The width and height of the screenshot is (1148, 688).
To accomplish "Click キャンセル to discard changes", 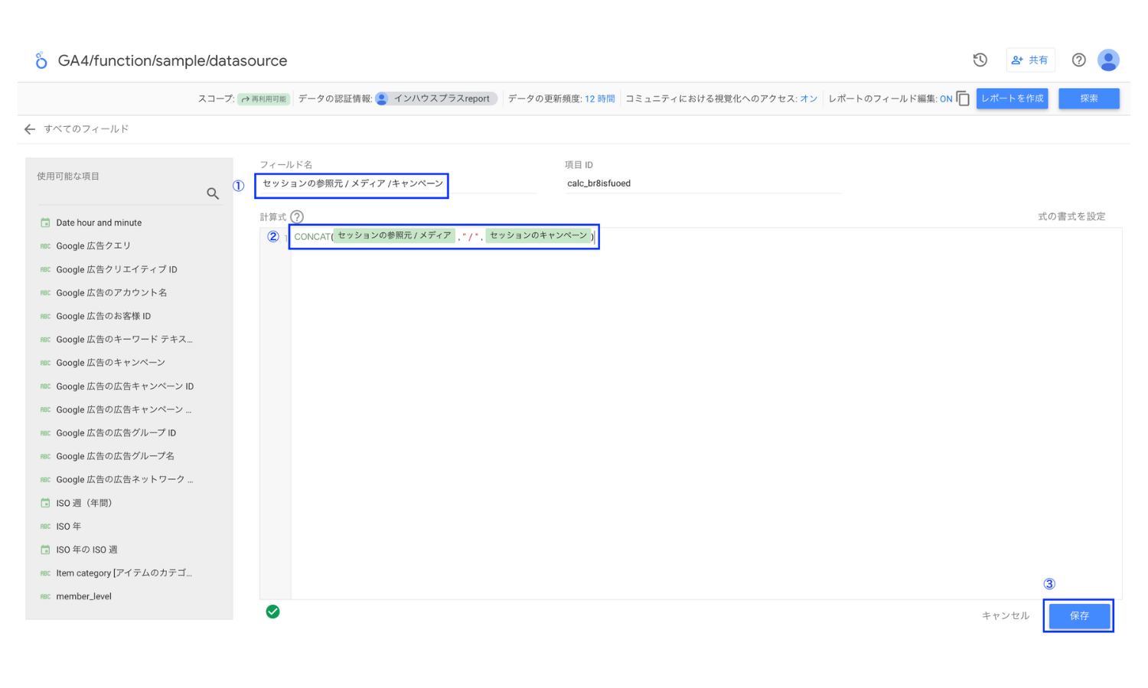I will (1005, 616).
